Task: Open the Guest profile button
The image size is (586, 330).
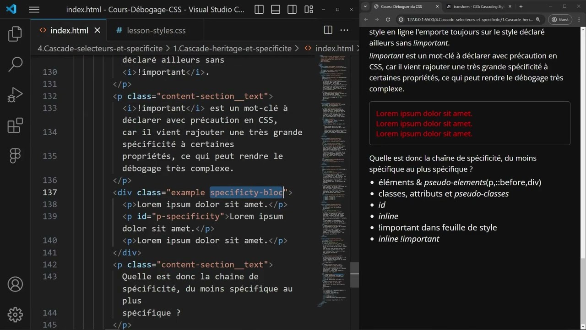Action: pos(560,20)
